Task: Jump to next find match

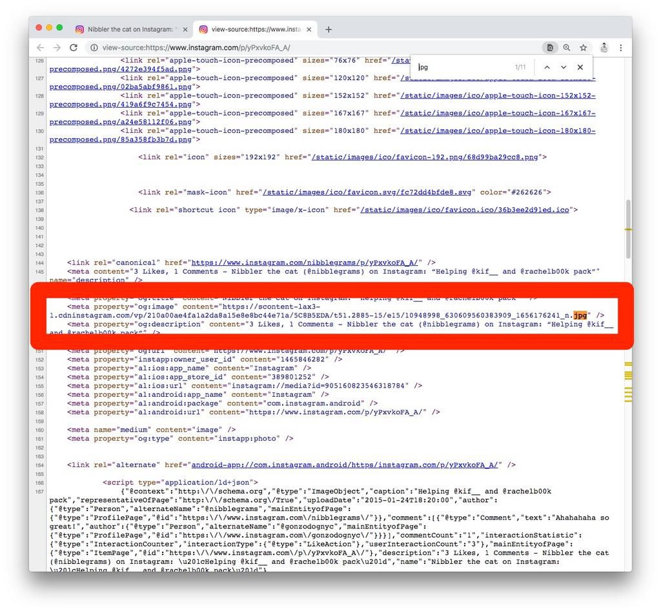Action: [x=563, y=67]
